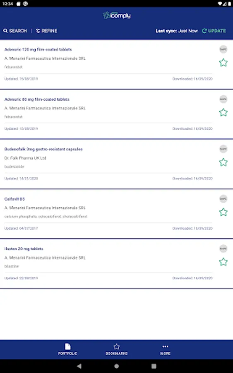Open Refine filter options
Image resolution: width=233 pixels, height=373 pixels.
[46, 31]
